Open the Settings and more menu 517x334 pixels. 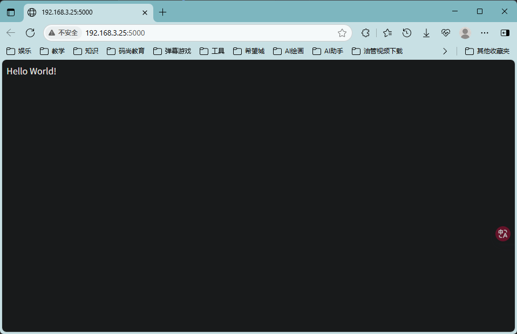[x=485, y=33]
